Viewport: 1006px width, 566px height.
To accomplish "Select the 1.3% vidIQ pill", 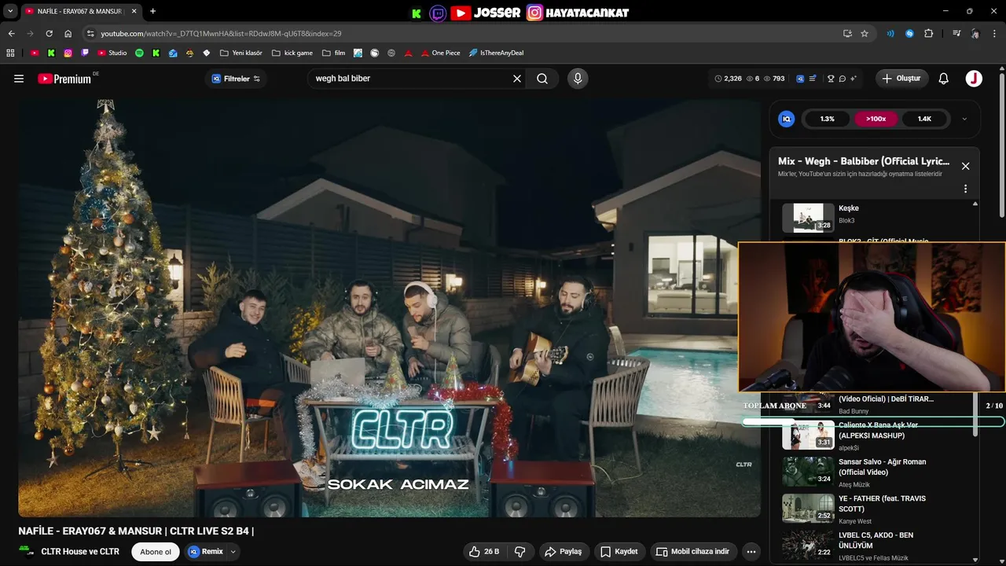I will 827,119.
